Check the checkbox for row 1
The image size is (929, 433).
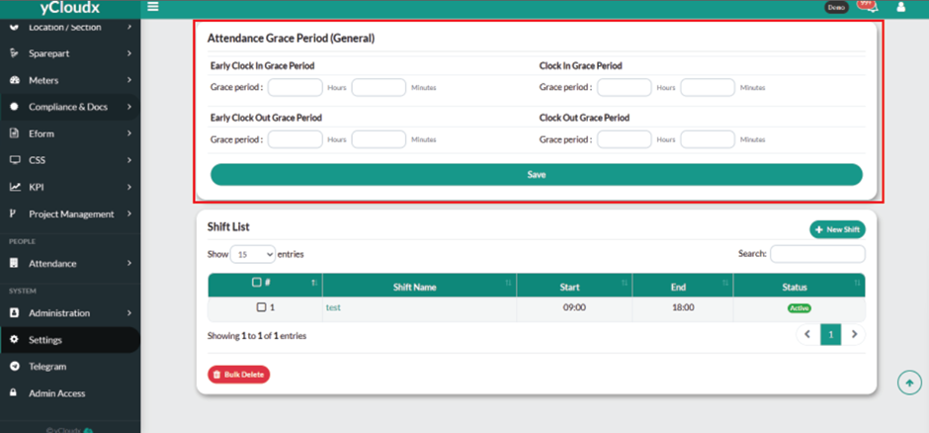(261, 307)
